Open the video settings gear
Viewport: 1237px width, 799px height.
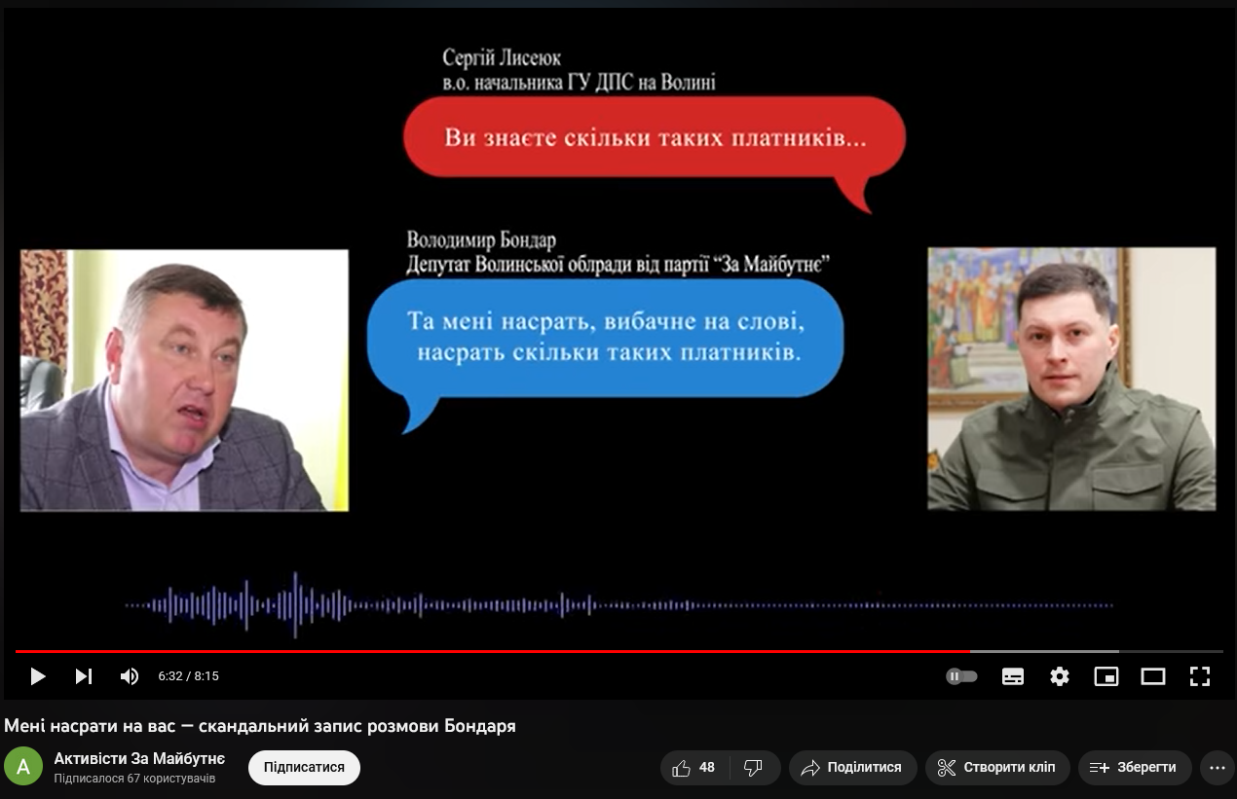click(x=1060, y=676)
